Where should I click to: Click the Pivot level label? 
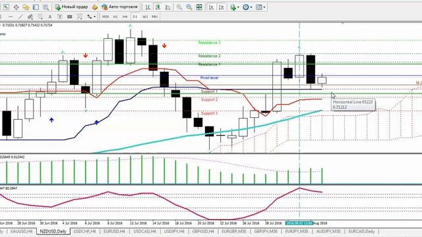click(209, 78)
